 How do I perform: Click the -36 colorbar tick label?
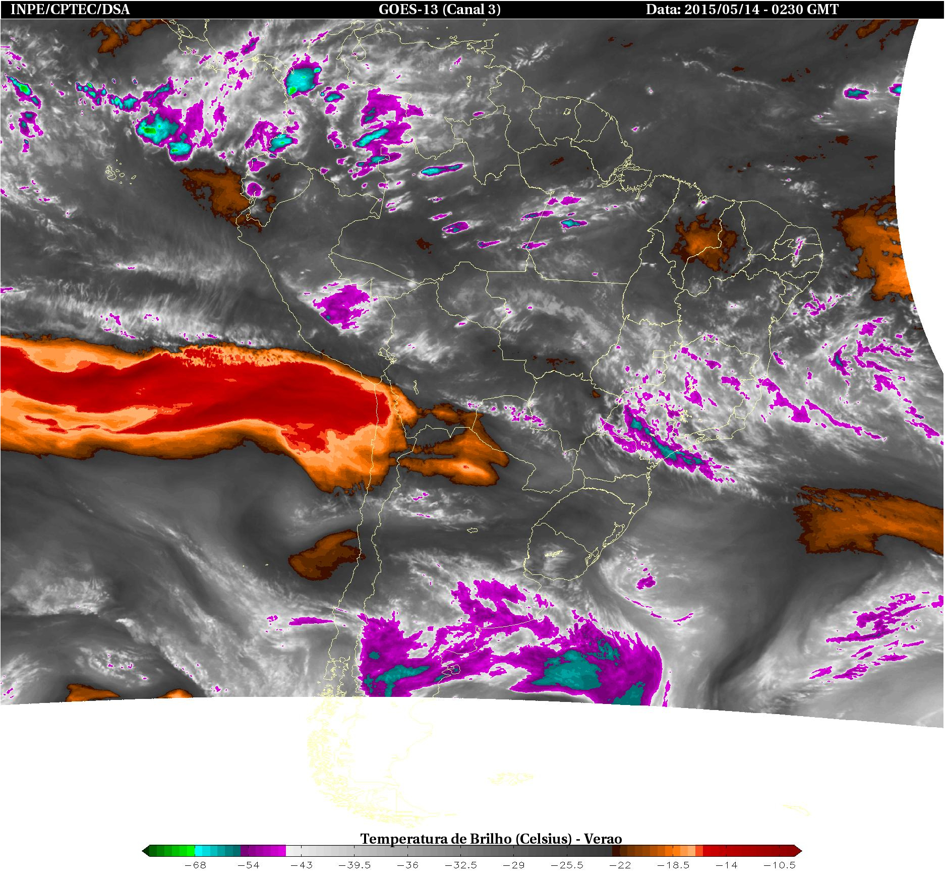[x=407, y=865]
